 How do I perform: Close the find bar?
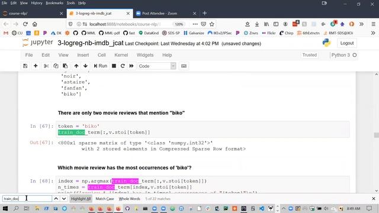pos(374,199)
